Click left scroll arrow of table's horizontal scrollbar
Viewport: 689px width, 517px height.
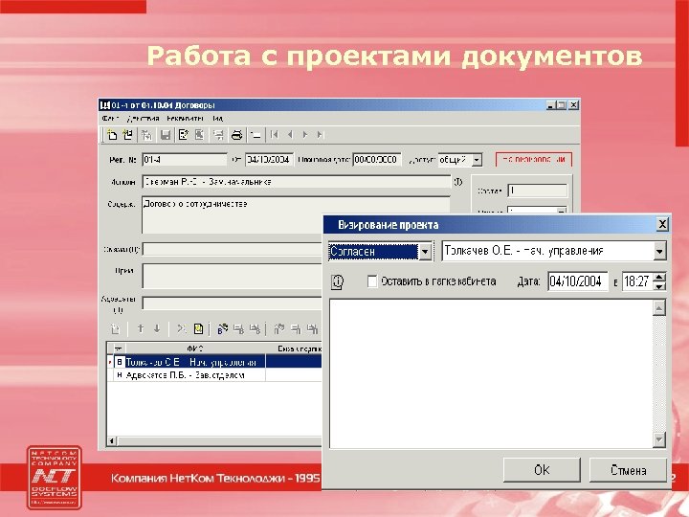pos(112,440)
